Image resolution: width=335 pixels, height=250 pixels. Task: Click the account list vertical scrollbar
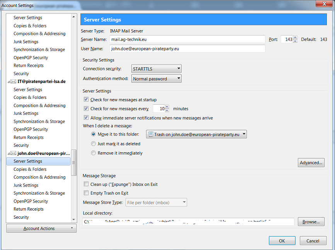click(x=74, y=162)
